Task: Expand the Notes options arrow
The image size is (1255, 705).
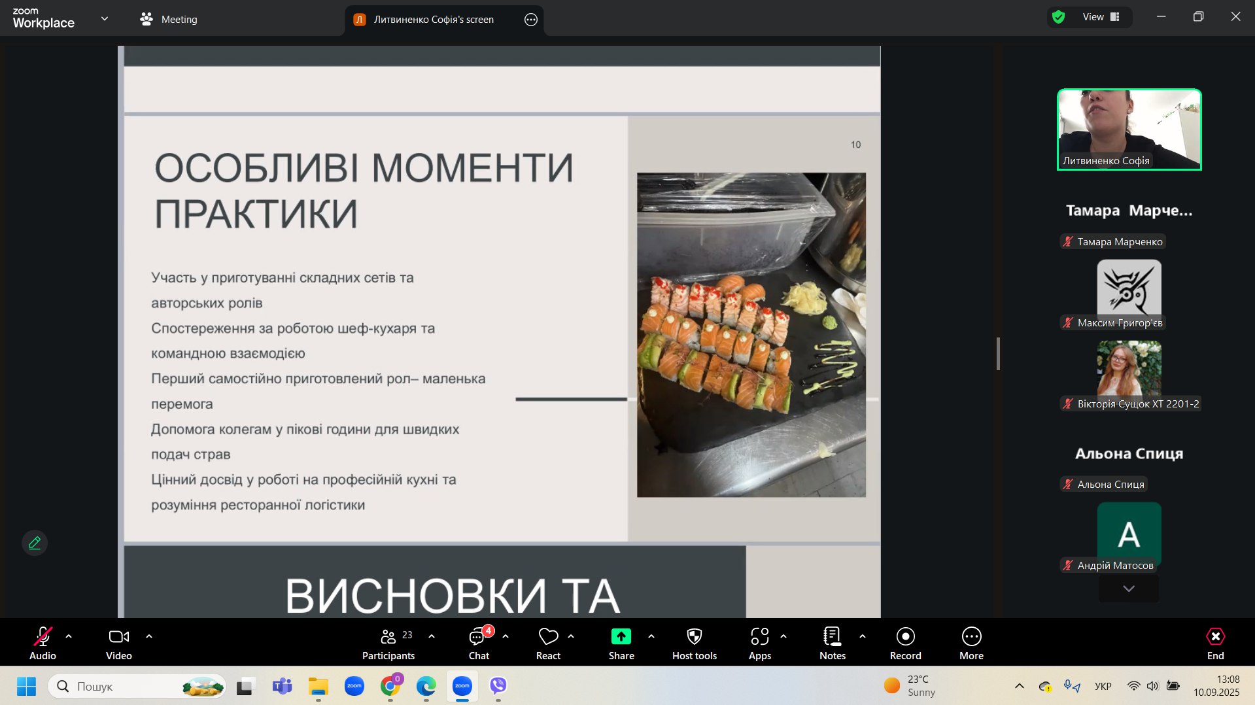Action: [x=863, y=636]
